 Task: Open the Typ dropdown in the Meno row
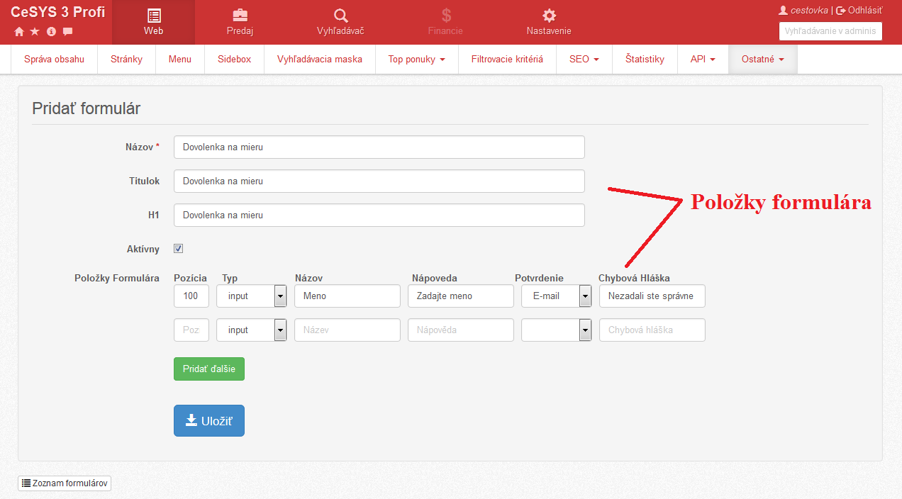[x=252, y=296]
